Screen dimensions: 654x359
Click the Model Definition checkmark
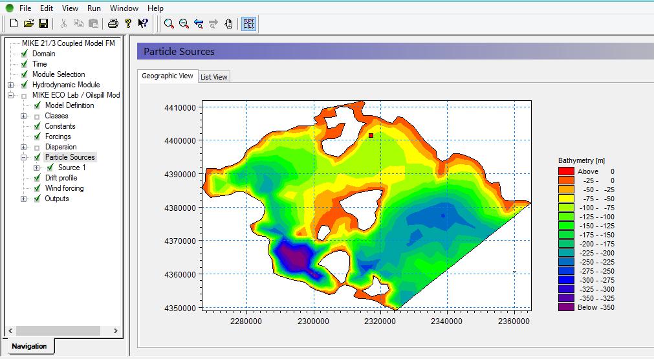37,105
